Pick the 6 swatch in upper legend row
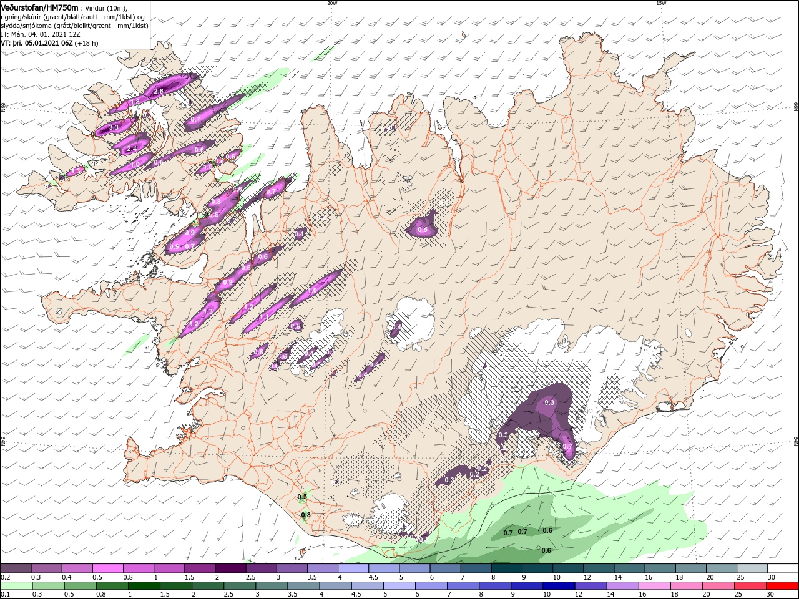 [446, 568]
